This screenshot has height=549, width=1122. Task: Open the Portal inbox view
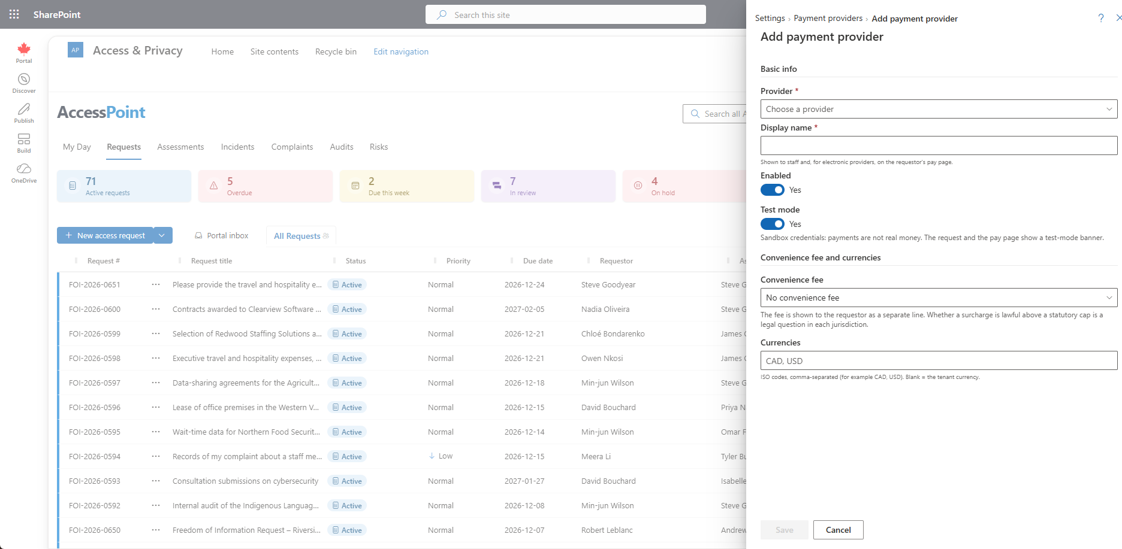(221, 235)
